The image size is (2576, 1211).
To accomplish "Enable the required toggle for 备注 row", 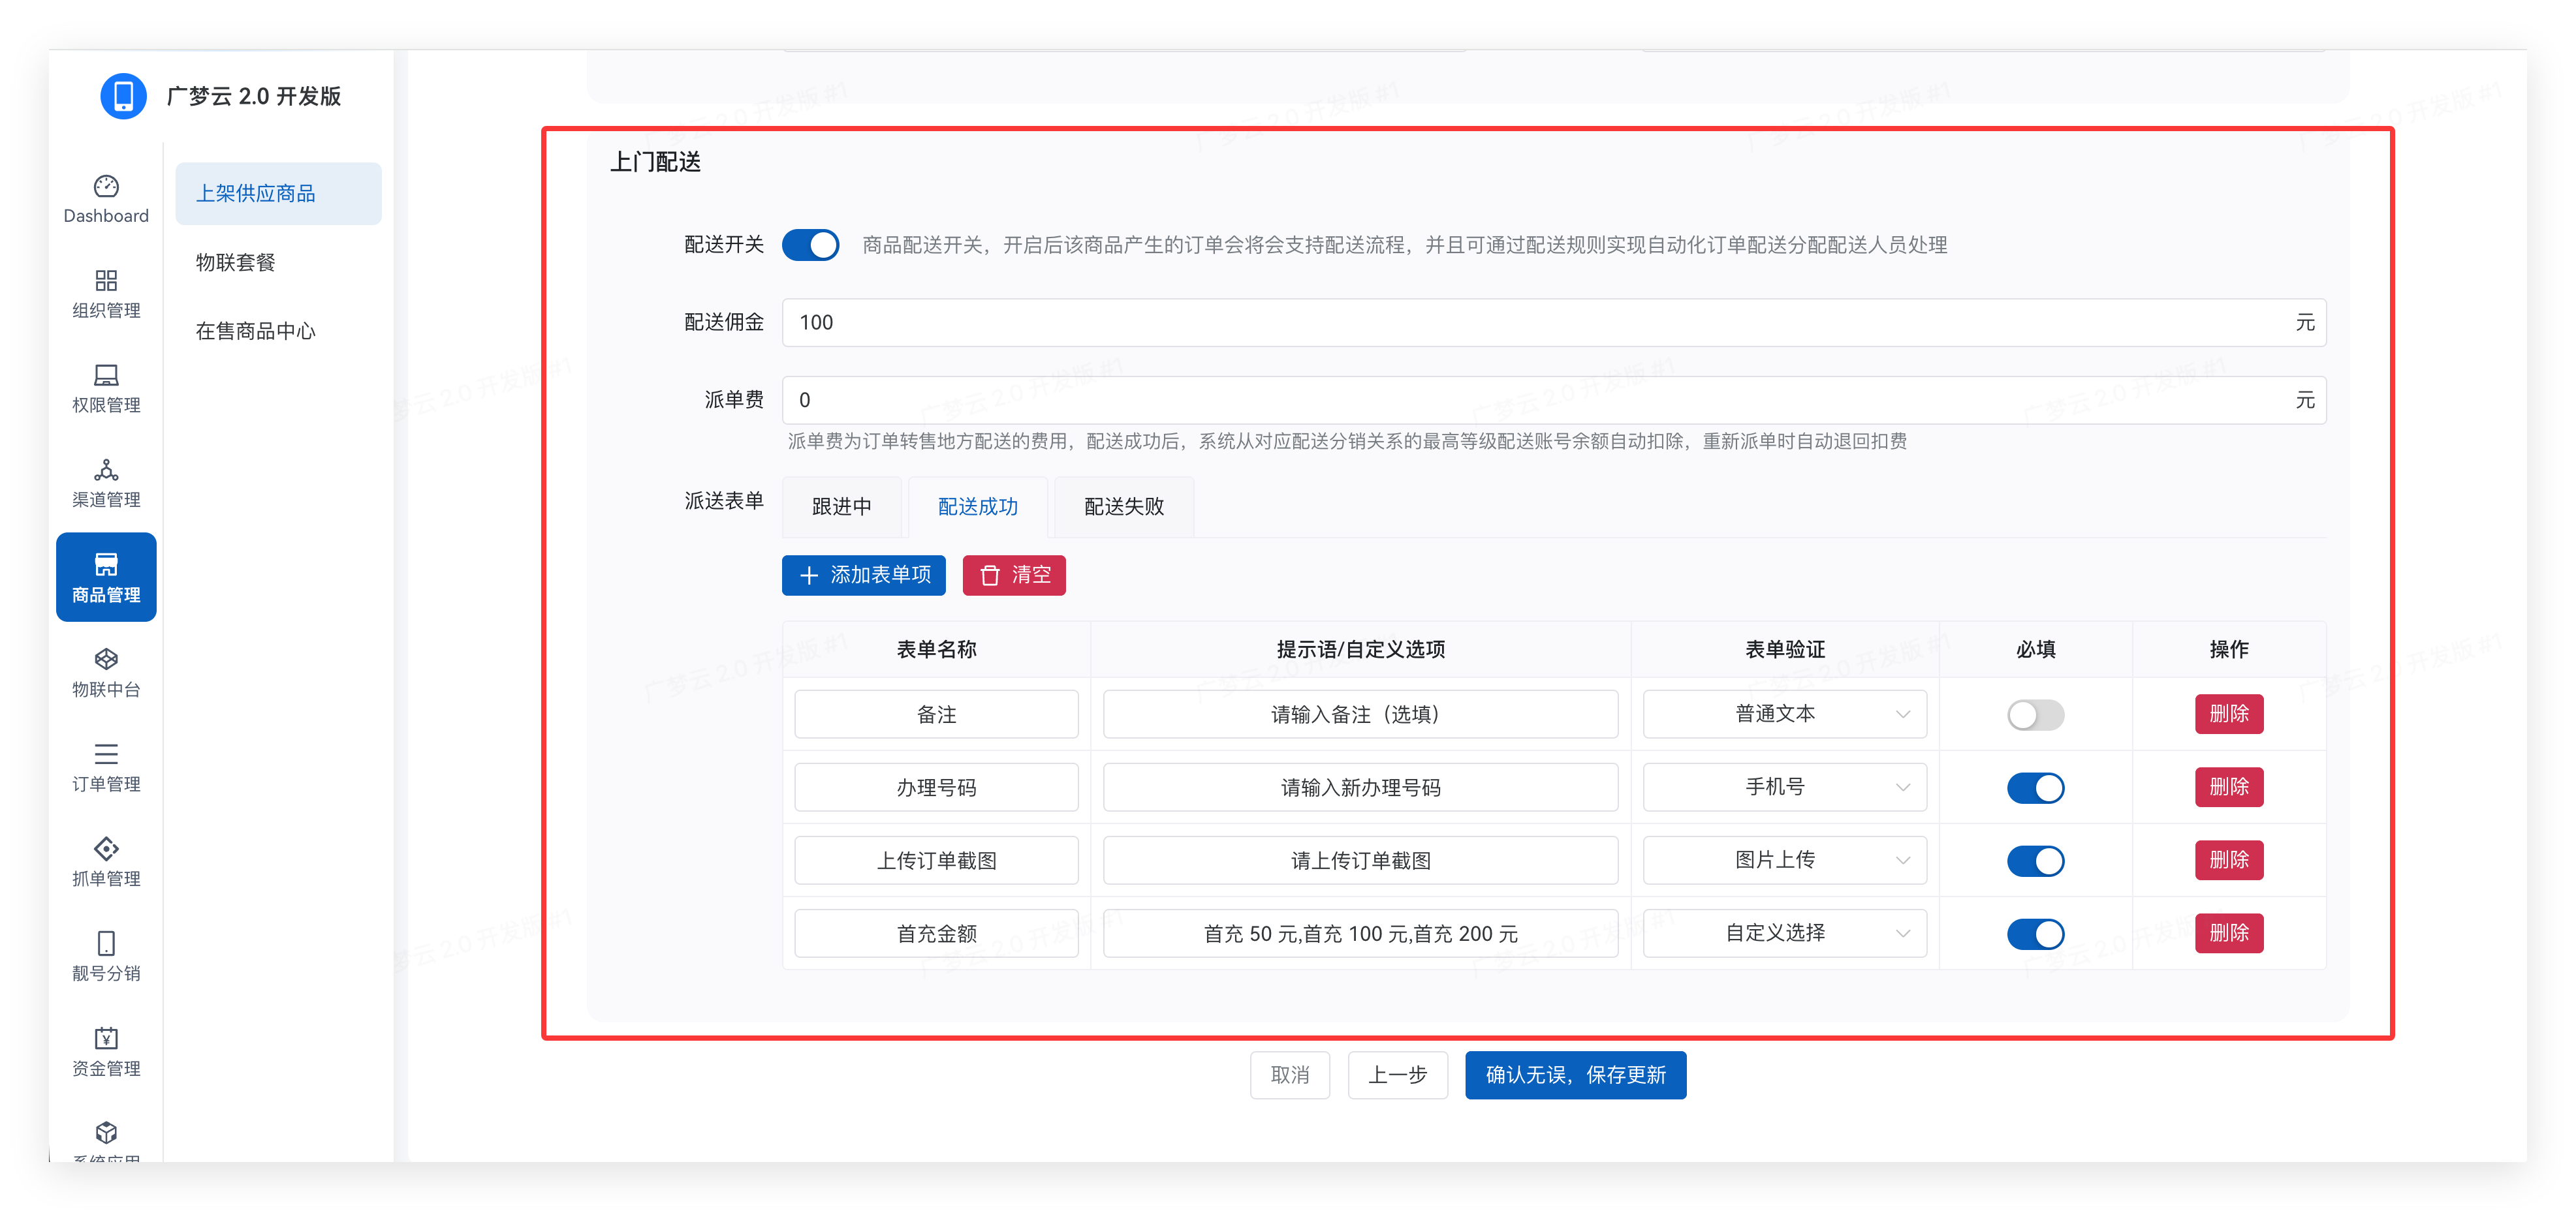I will (x=2035, y=715).
